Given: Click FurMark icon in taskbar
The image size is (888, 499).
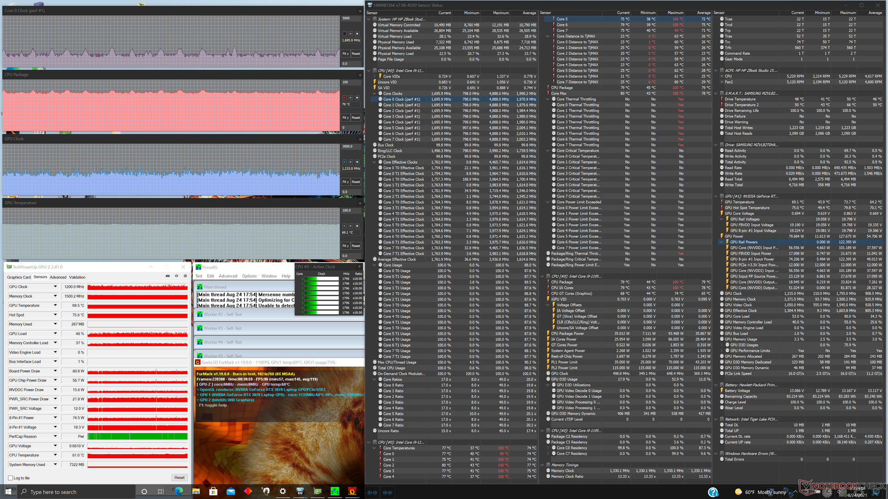Looking at the screenshot, I should (x=352, y=491).
